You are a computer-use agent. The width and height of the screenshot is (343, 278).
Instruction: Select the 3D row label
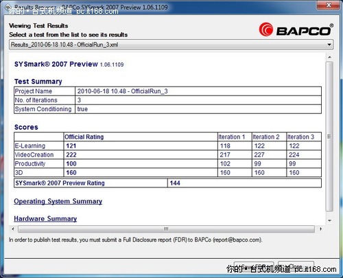click(19, 172)
